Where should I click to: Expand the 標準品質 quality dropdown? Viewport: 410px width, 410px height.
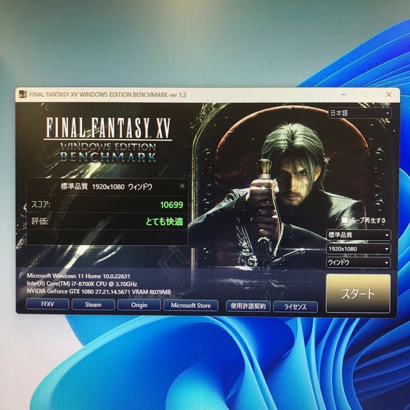click(358, 235)
